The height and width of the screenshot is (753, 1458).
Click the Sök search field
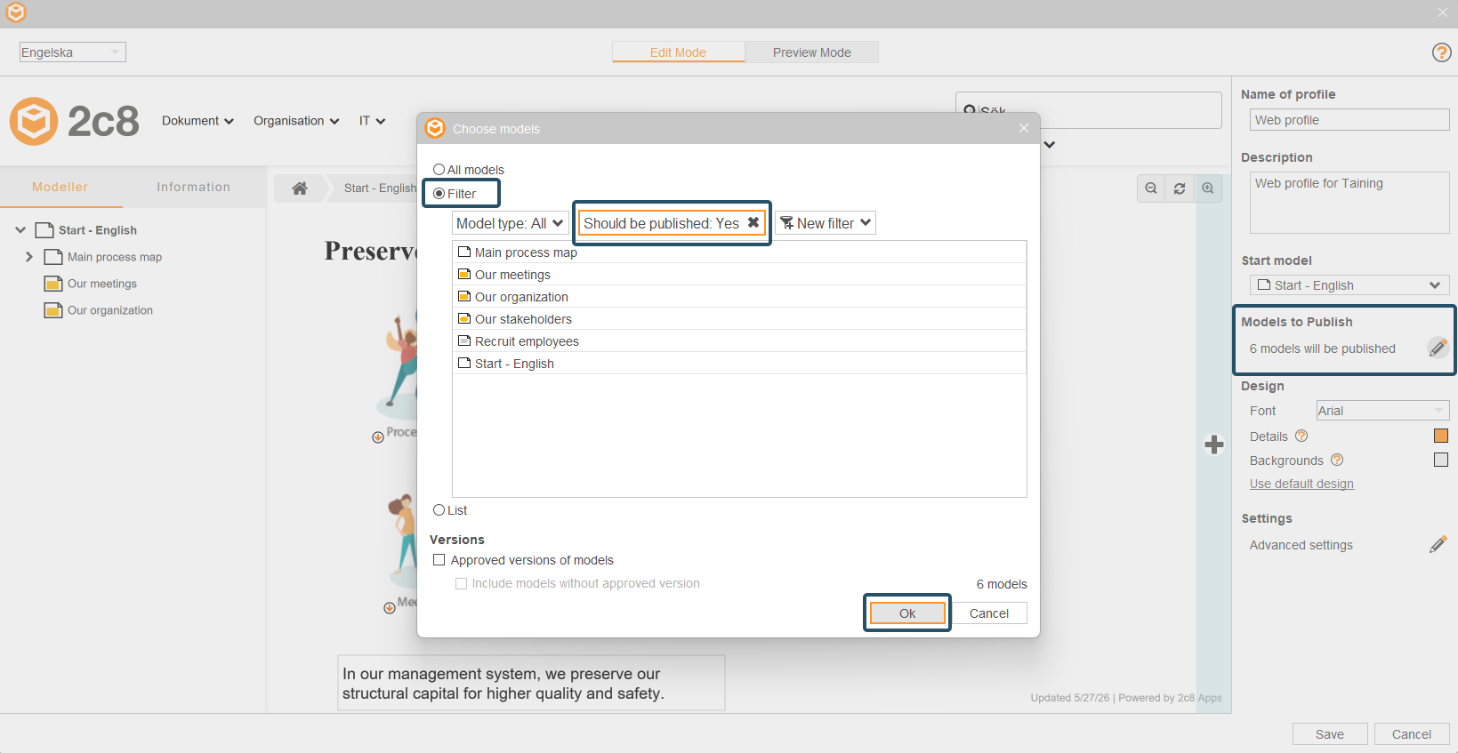click(x=1088, y=110)
